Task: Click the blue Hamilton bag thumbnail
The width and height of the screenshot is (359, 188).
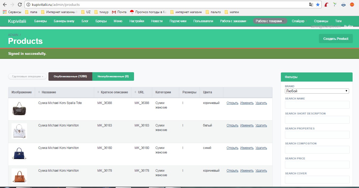Action: click(x=19, y=154)
